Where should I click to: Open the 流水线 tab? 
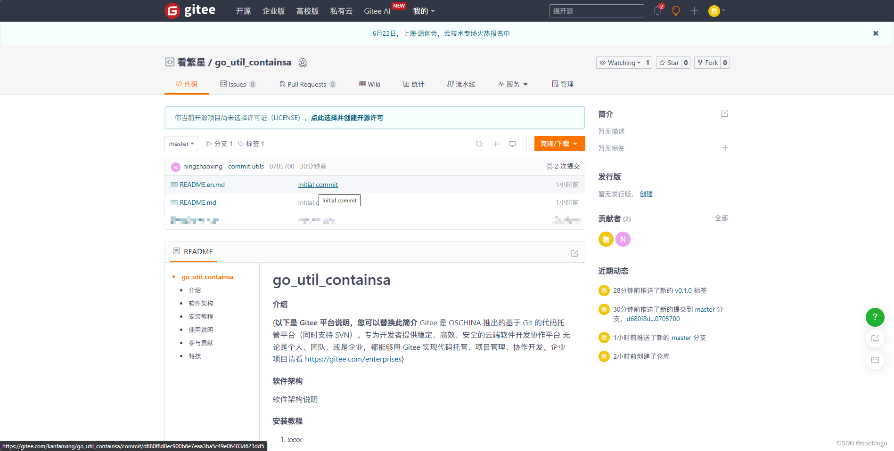(x=461, y=84)
